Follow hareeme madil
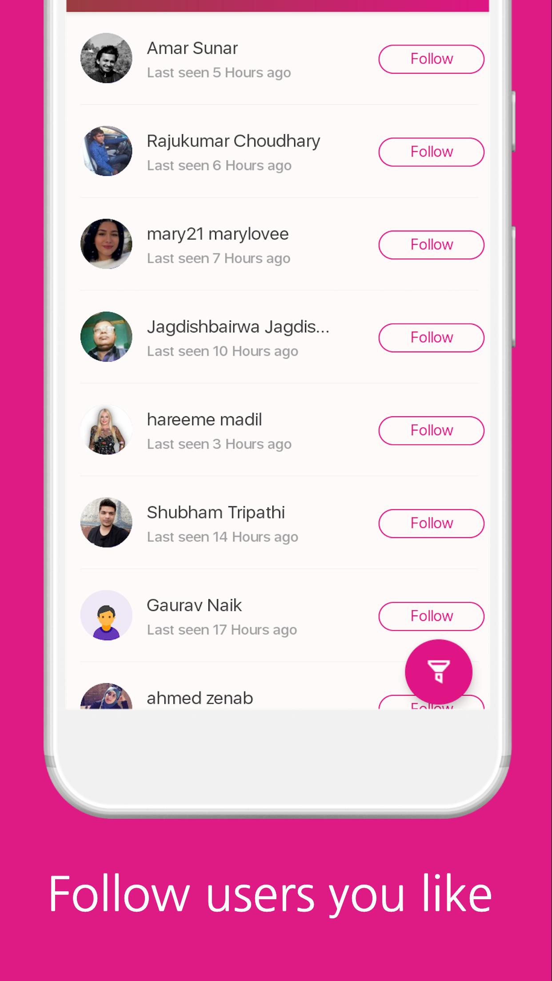The height and width of the screenshot is (981, 552). pos(431,431)
